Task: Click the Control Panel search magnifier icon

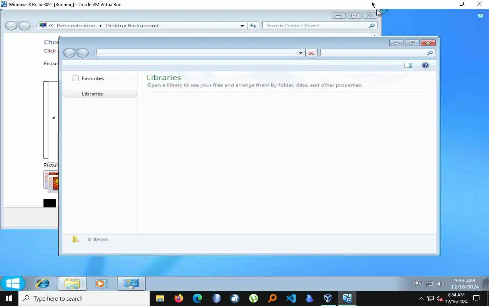Action: coord(372,26)
